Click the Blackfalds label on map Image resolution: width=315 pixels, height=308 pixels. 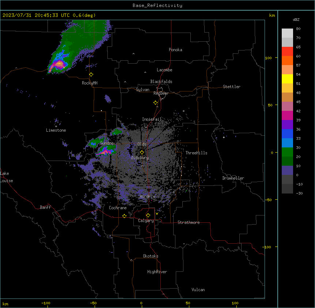161,82
